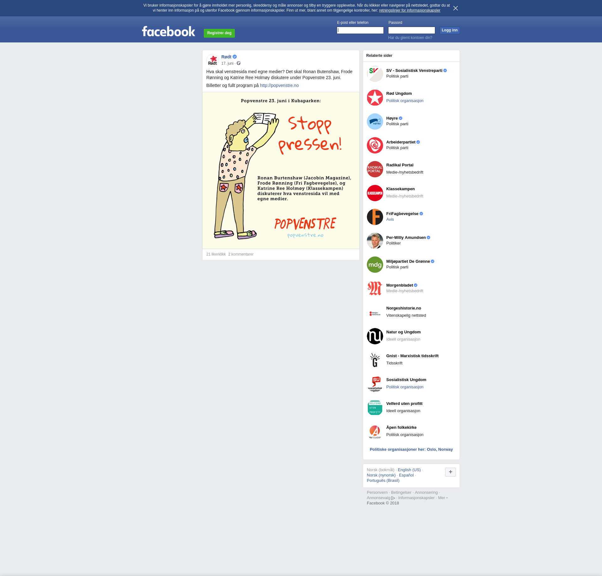This screenshot has height=576, width=602.
Task: Focus the Passord field
Action: 412,30
